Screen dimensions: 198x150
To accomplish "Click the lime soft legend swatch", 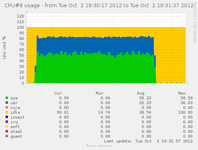I will coord(7,126).
